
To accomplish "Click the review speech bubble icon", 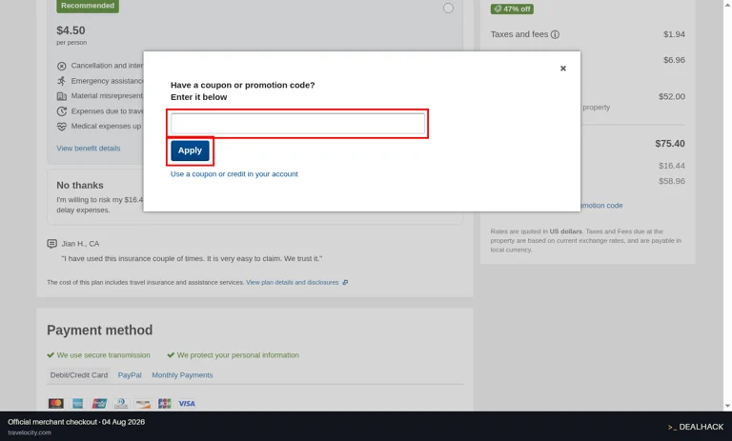I will click(51, 244).
